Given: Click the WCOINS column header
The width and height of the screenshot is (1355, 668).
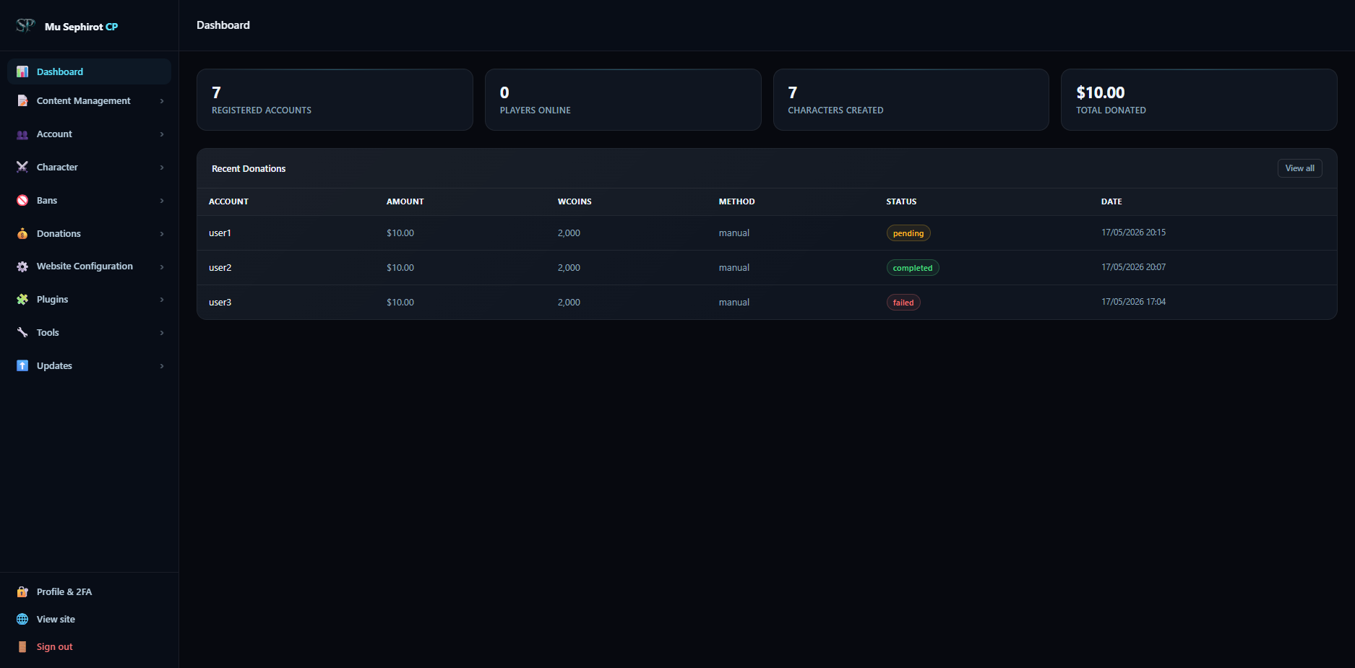Looking at the screenshot, I should (x=575, y=201).
